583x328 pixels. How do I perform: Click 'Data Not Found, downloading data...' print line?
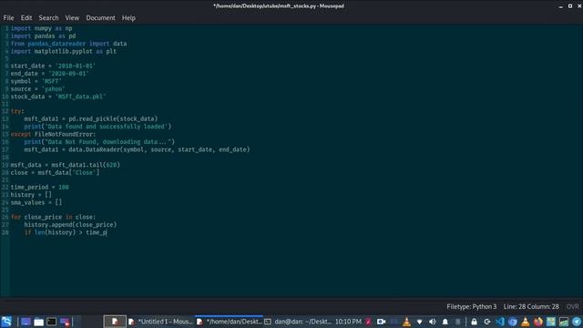point(99,142)
